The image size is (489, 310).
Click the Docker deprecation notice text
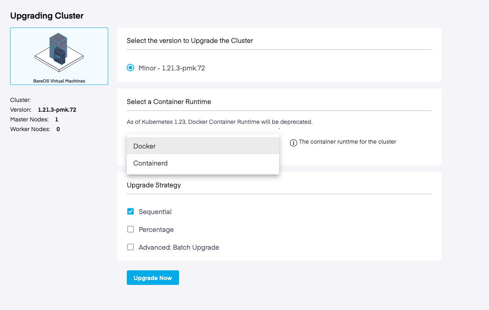219,122
